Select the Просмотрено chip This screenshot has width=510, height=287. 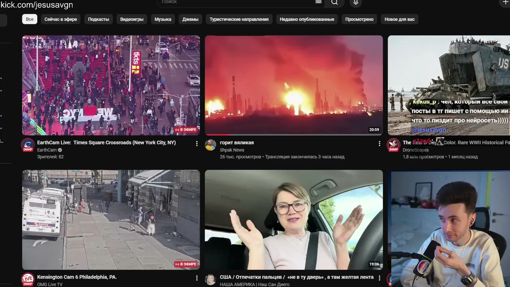pyautogui.click(x=359, y=19)
